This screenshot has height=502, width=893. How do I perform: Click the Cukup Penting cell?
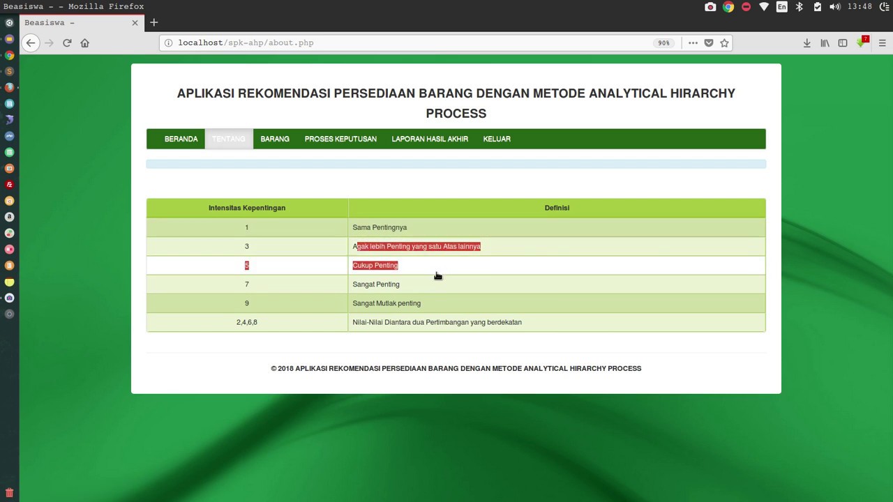click(557, 265)
